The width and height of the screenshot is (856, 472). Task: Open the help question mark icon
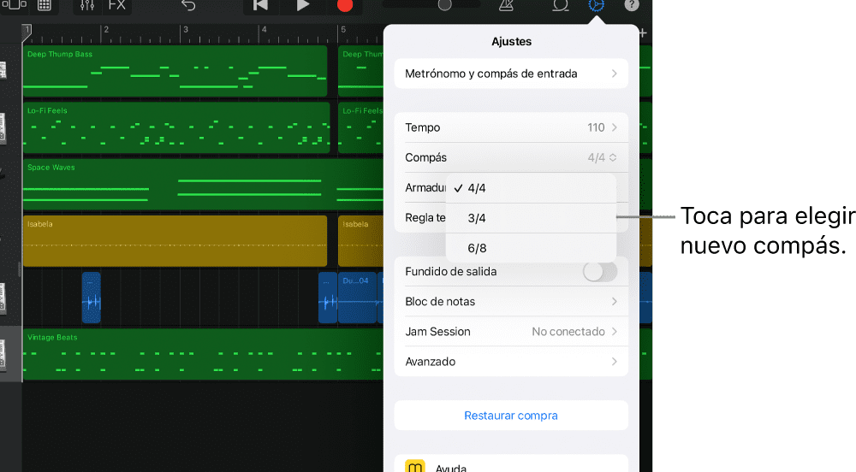(x=632, y=5)
